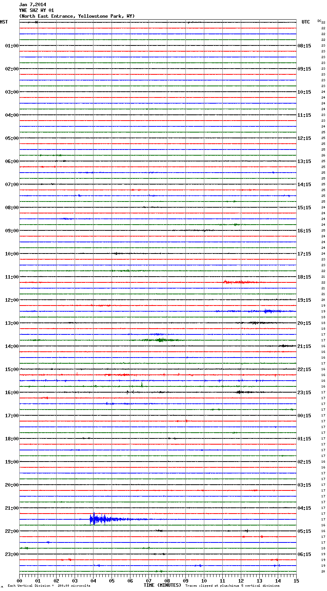Click the 11:15 UTC time label
The width and height of the screenshot is (327, 591).
click(x=304, y=115)
